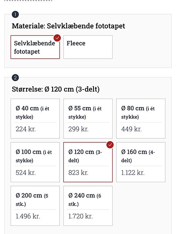Image resolution: width=176 pixels, height=234 pixels.
Task: Choose the Fleece material option
Action: point(88,47)
